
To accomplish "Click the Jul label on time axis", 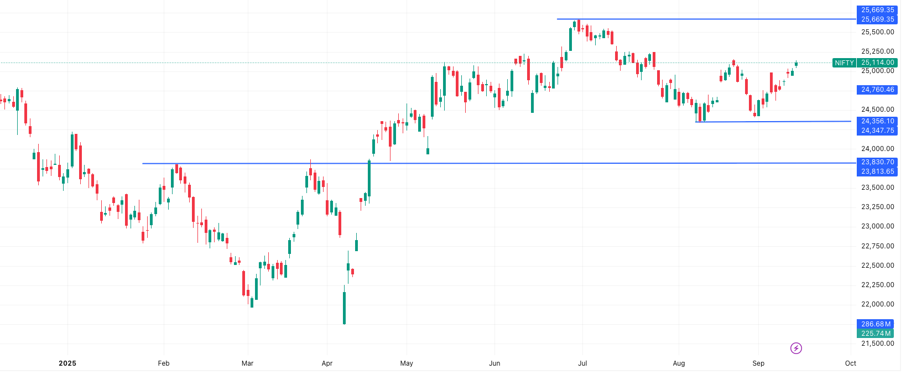I will [x=582, y=363].
